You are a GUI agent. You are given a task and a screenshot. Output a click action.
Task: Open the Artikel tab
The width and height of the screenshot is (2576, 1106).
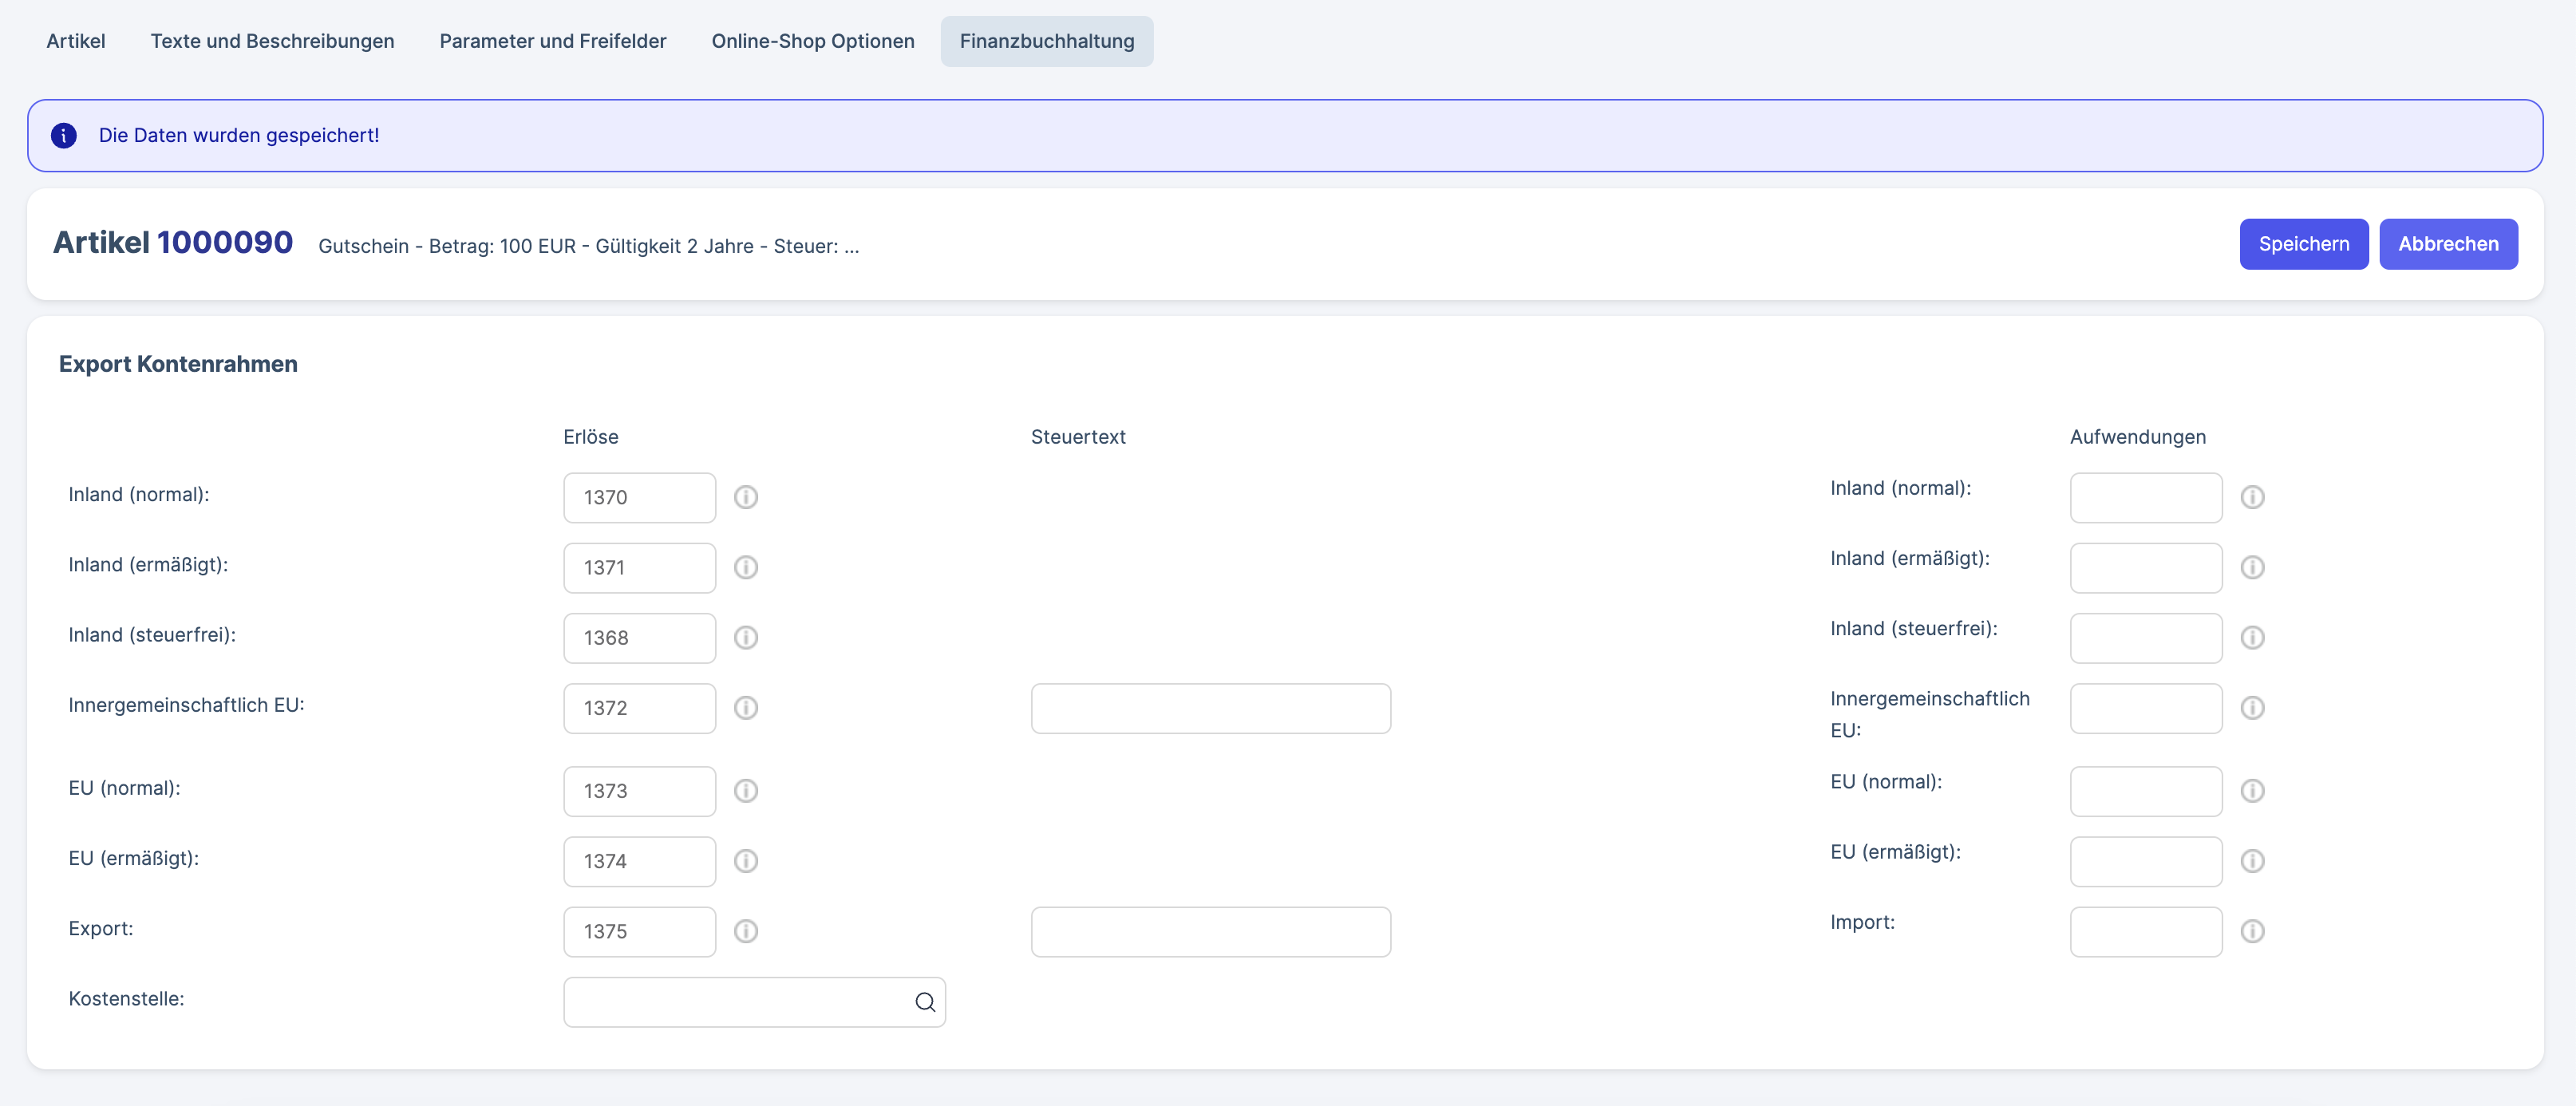point(76,41)
